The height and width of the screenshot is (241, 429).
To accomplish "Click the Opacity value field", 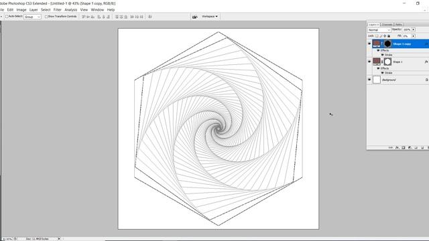I will pos(407,29).
